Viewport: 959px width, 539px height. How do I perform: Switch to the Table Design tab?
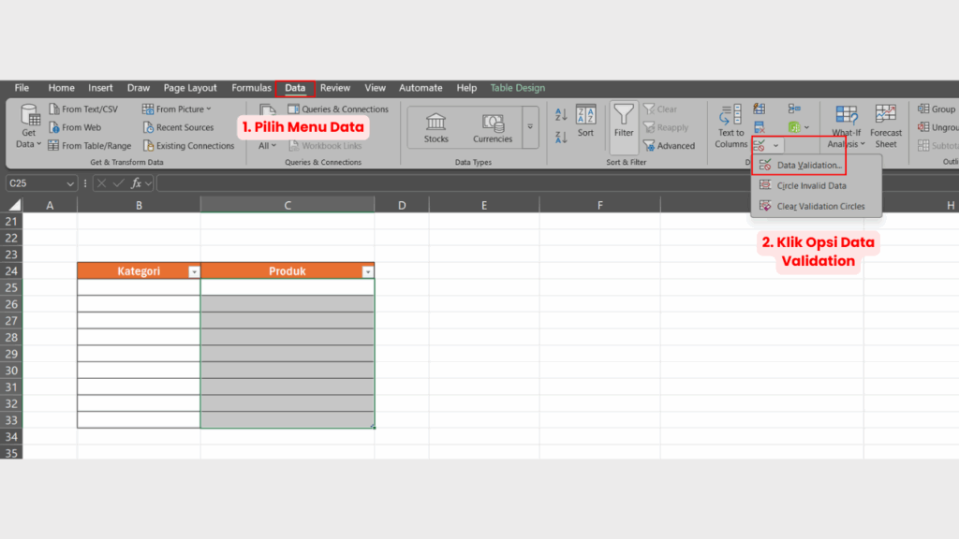pyautogui.click(x=517, y=87)
